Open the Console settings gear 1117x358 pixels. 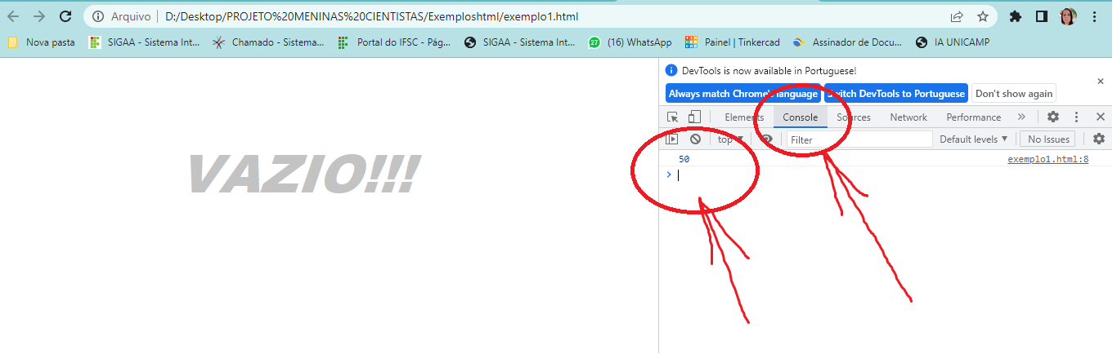coord(1099,139)
